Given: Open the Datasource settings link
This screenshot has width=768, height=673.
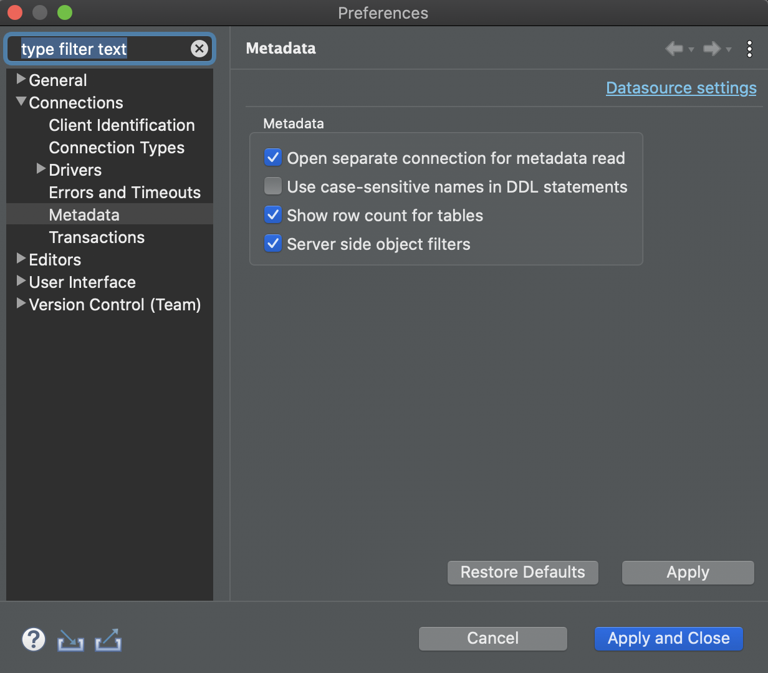Looking at the screenshot, I should tap(681, 88).
